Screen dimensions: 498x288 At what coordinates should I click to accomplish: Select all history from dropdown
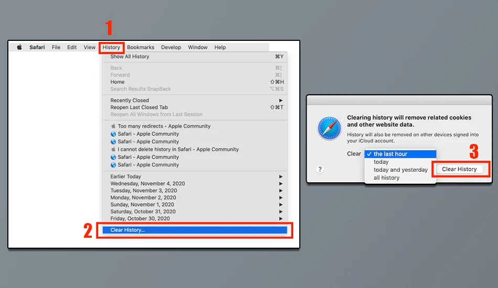[400, 178]
